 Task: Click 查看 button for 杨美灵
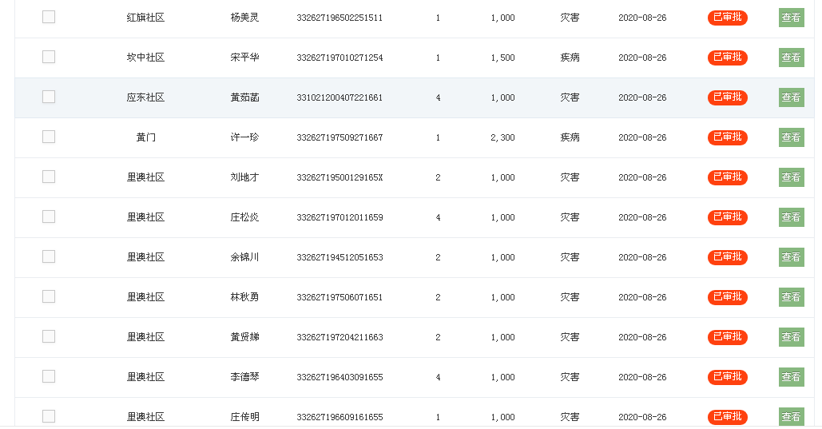(791, 18)
